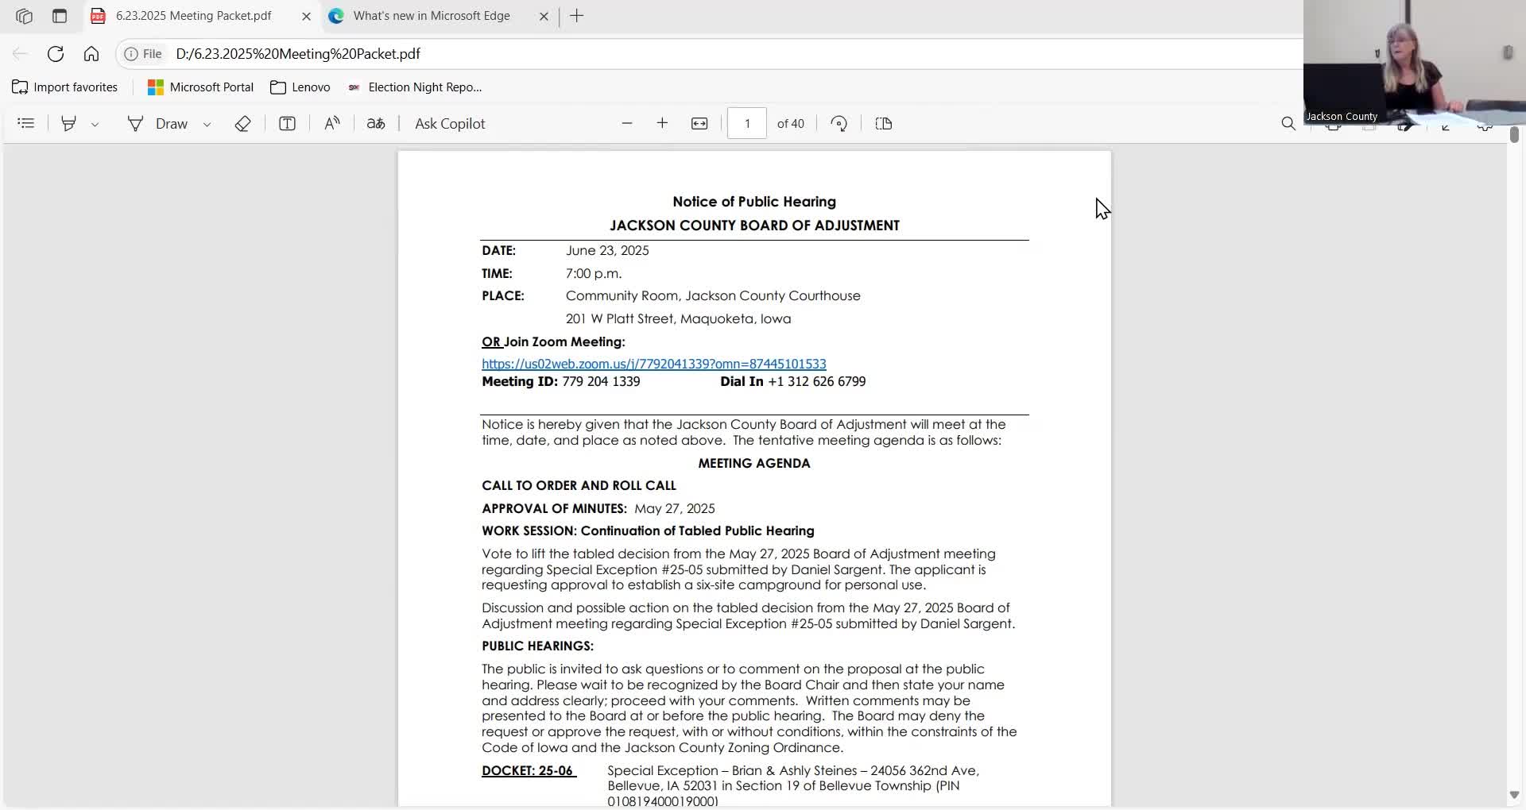Click the page number input field
The image size is (1526, 810).
747,124
